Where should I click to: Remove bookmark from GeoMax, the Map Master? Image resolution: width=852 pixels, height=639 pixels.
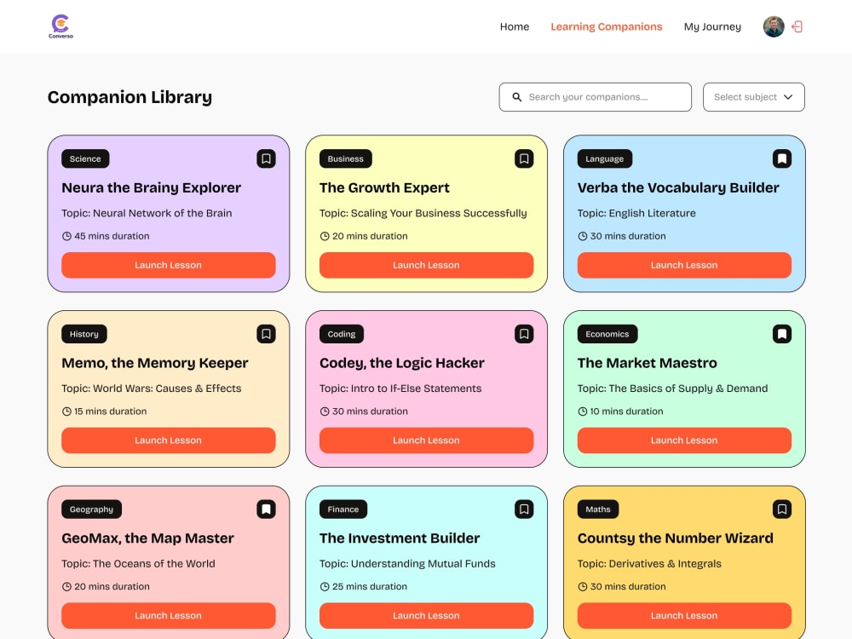click(x=266, y=509)
